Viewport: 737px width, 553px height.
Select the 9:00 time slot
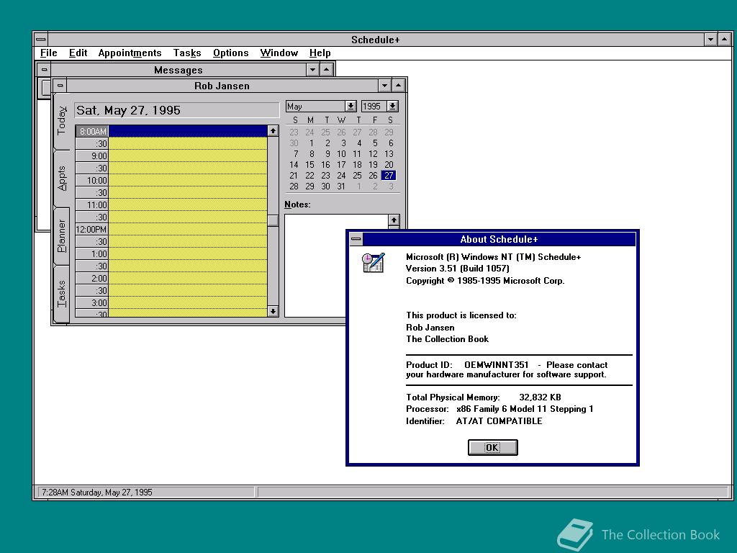171,156
